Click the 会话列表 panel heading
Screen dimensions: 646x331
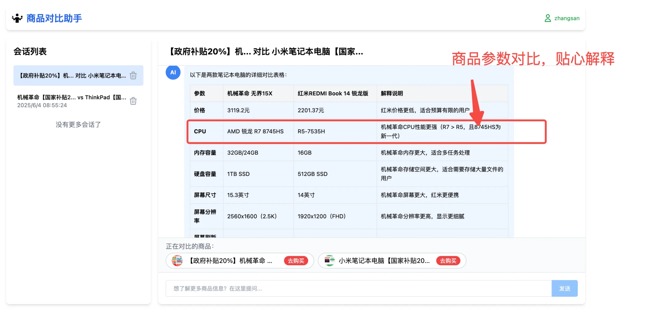coord(30,51)
